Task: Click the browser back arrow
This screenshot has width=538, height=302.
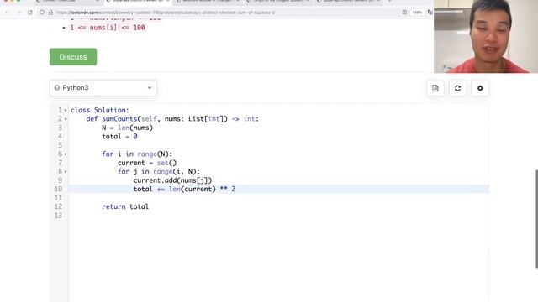Action: click(x=7, y=13)
